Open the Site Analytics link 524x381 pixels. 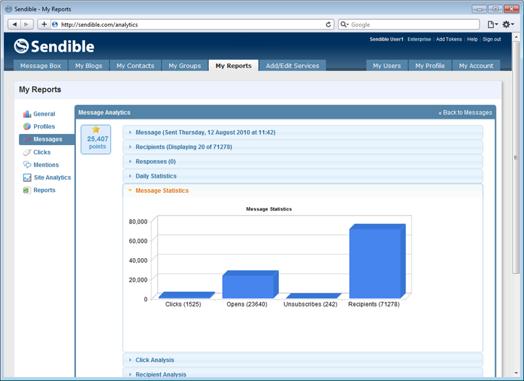click(52, 178)
